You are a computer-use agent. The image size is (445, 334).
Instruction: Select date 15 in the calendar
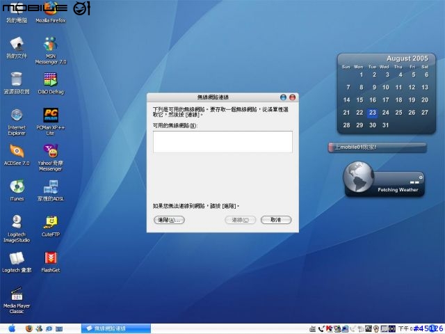point(359,100)
